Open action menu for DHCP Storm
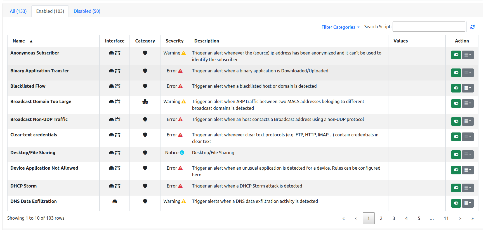The width and height of the screenshot is (486, 230). [x=468, y=188]
